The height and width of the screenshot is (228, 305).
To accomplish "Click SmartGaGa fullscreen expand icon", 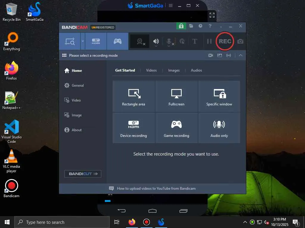I will coord(212,15).
